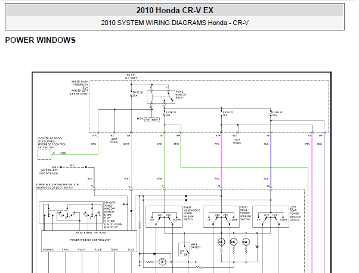The height and width of the screenshot is (273, 359).
Task: Click the "PLS B" terminal label
Action: 98,250
